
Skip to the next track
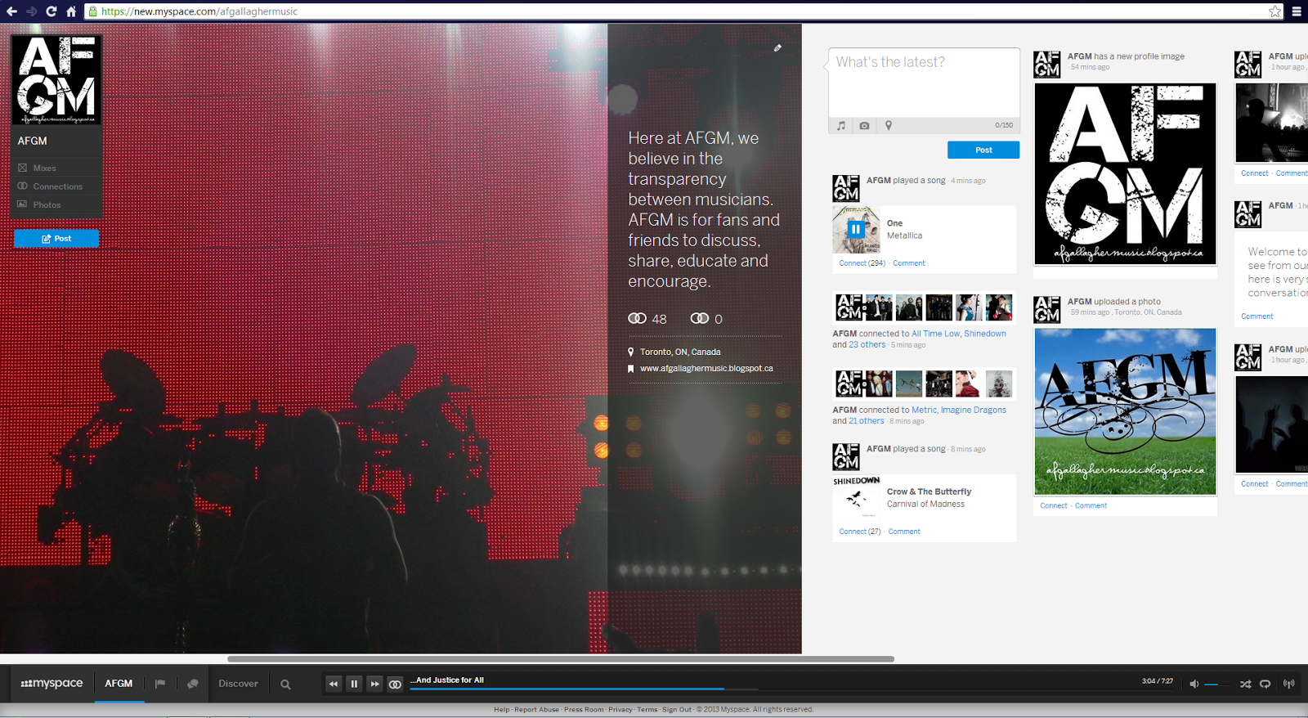pos(374,684)
